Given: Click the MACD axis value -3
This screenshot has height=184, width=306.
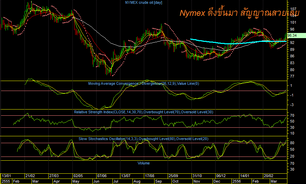Looking at the screenshot, I should click(x=292, y=105).
